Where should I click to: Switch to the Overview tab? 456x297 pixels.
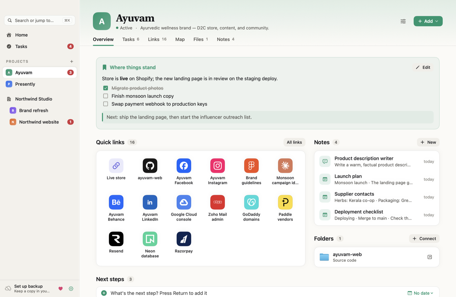pyautogui.click(x=103, y=39)
